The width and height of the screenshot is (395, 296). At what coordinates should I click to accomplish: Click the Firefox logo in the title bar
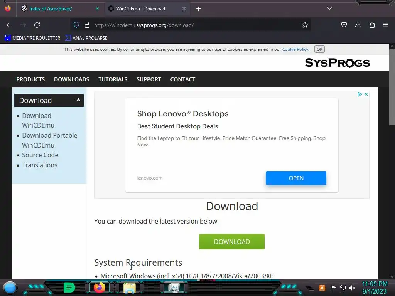[x=8, y=8]
